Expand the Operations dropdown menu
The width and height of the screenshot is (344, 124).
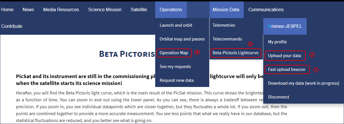tap(171, 10)
